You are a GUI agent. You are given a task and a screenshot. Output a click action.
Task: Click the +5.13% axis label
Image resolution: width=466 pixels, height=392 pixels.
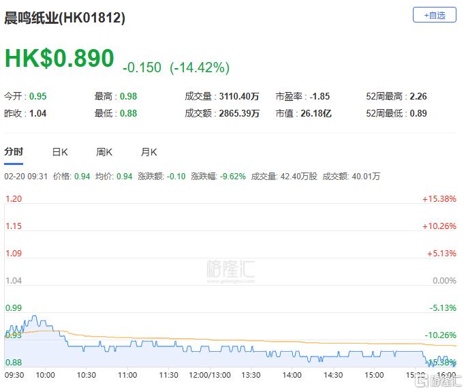coord(441,254)
